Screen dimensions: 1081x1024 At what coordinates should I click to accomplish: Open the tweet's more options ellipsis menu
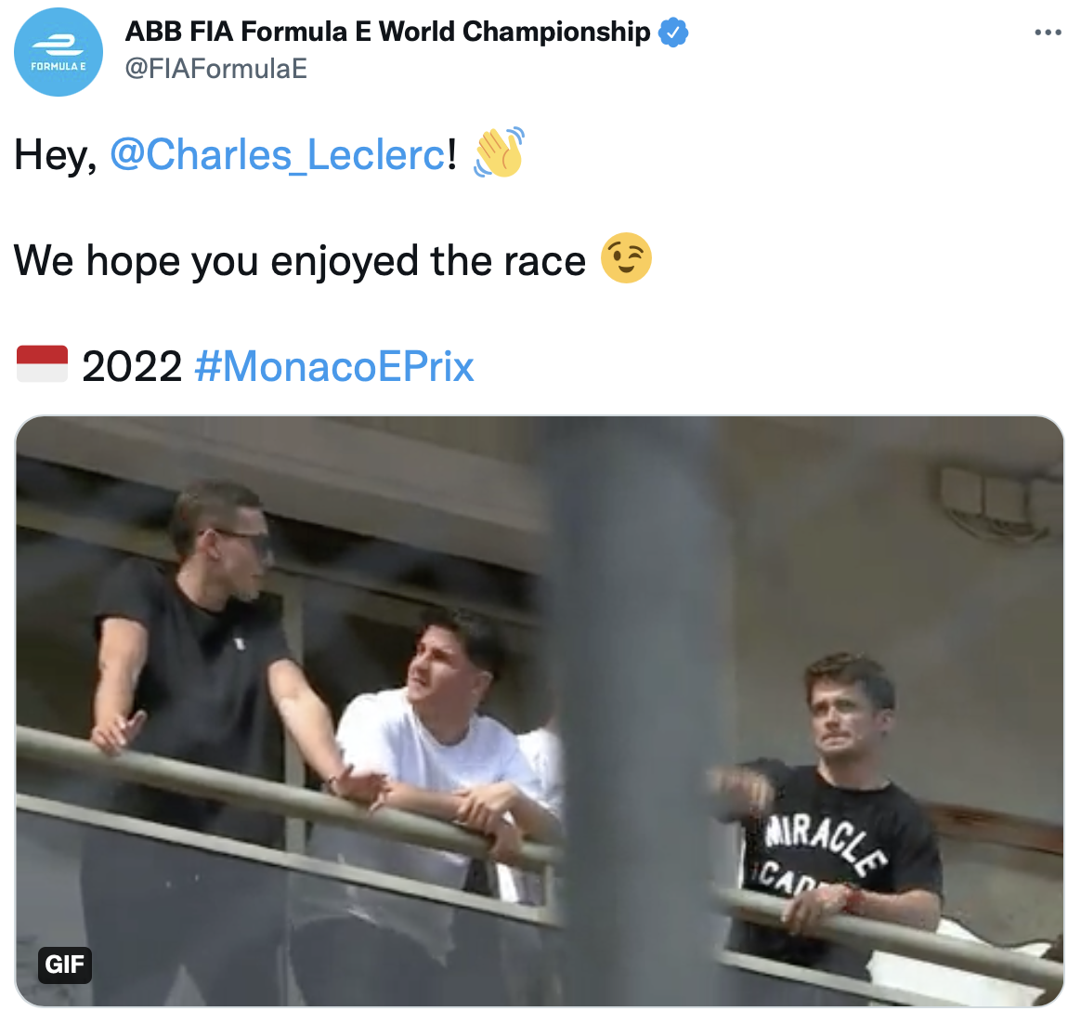(x=1047, y=33)
